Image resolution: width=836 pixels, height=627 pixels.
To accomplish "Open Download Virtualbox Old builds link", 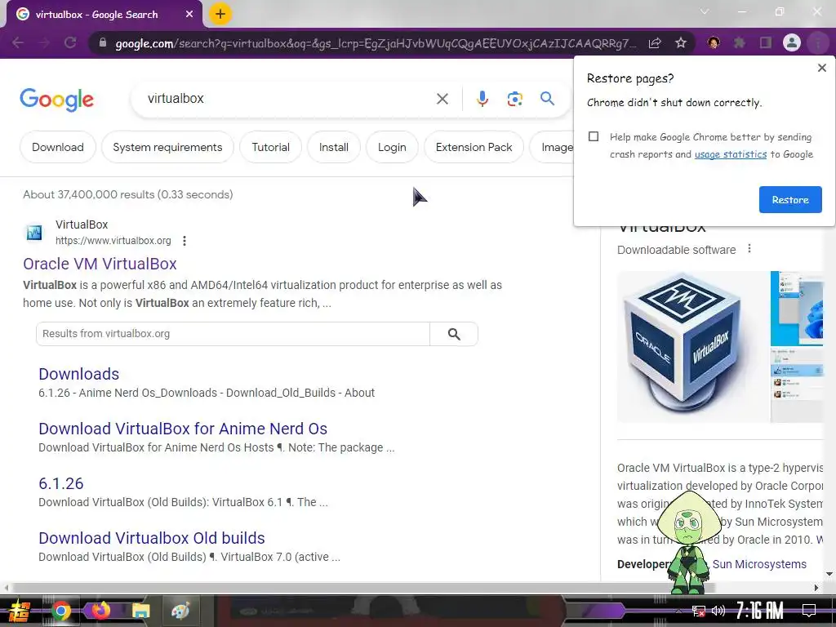I will tap(151, 538).
